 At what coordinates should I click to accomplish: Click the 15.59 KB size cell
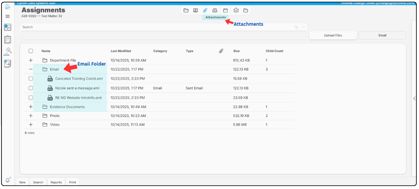(240, 79)
